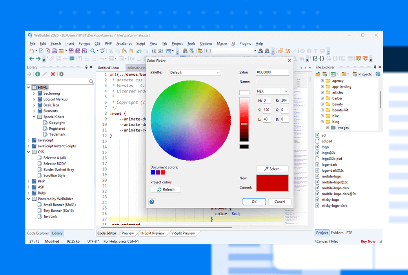Click the lightness slider handle
This screenshot has height=275, width=408.
244,124
